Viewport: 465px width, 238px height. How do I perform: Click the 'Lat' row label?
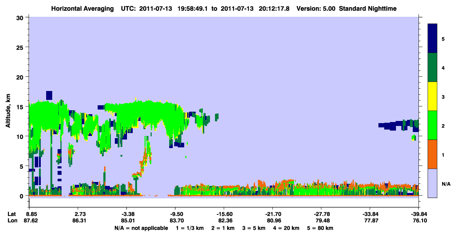click(x=11, y=214)
